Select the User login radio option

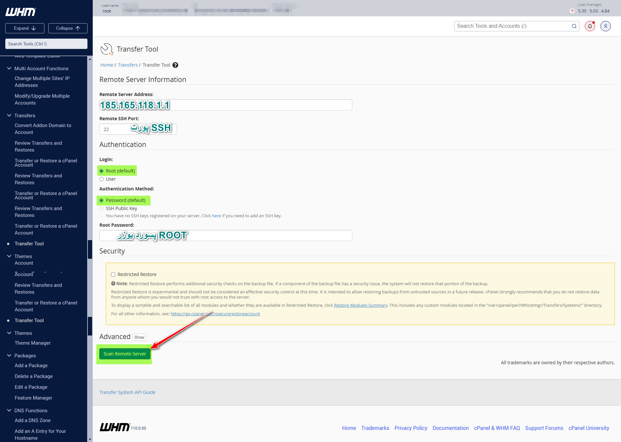coord(102,179)
